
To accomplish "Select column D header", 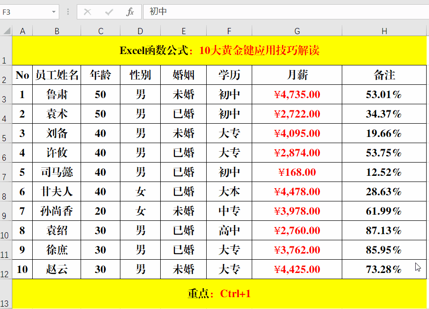I will pyautogui.click(x=140, y=31).
